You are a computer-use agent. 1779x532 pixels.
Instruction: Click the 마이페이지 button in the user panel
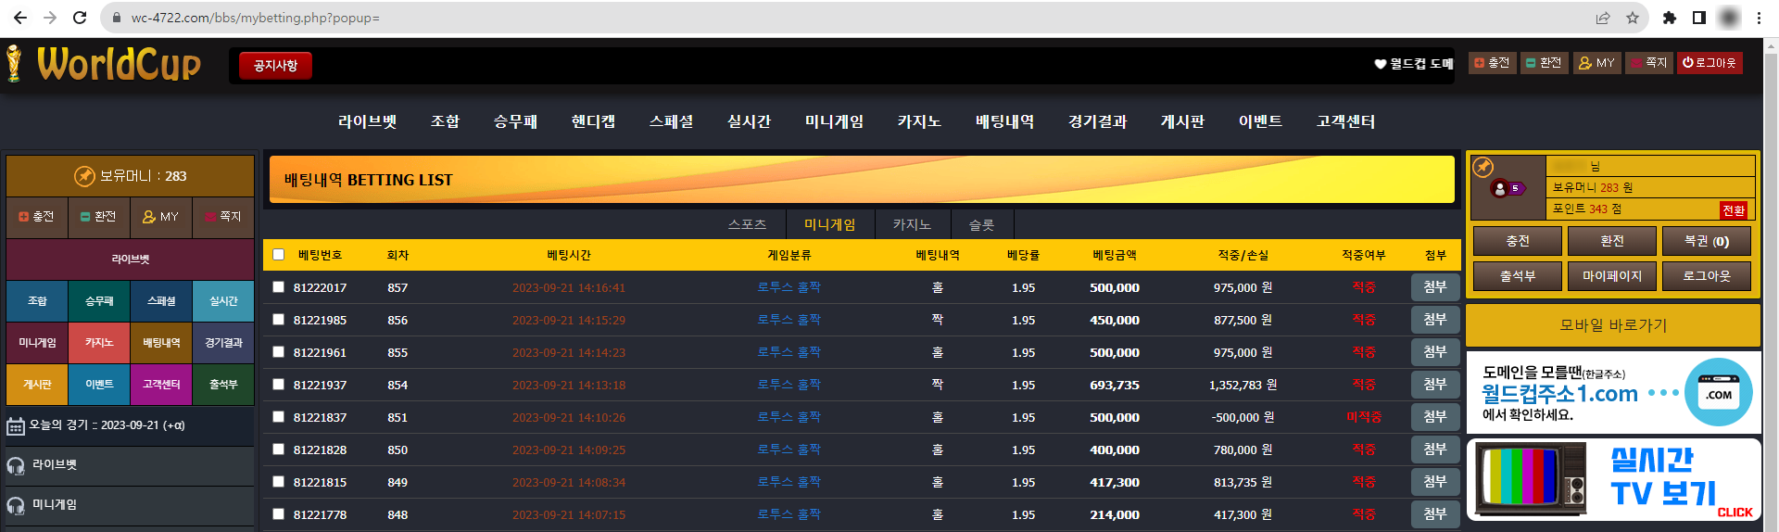pos(1612,276)
